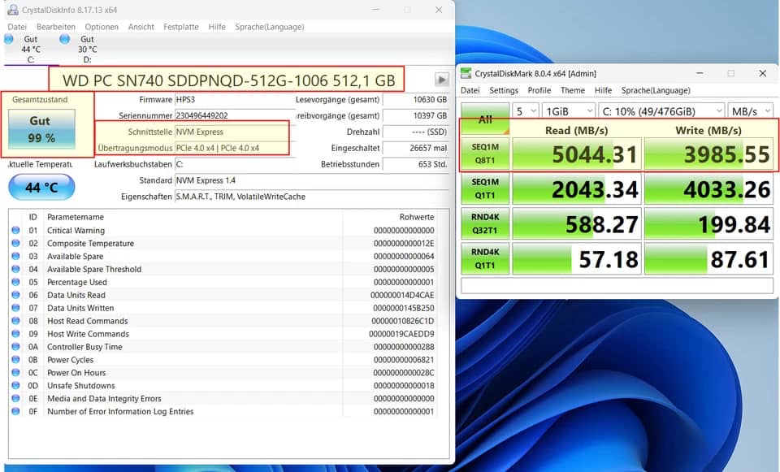Click the CrystalDiskInfo title bar icon
Screen dimensions: 780x472
pos(12,10)
